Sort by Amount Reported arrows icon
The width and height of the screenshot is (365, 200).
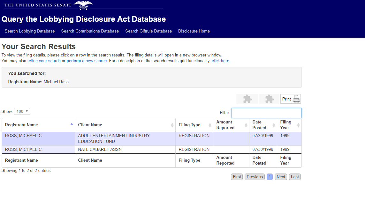246,125
